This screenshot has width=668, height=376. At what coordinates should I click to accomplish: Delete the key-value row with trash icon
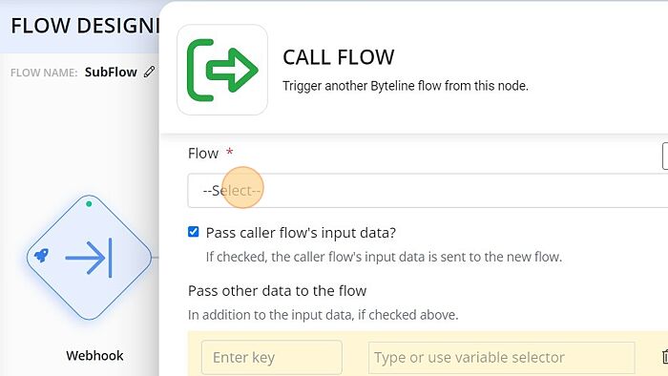pyautogui.click(x=665, y=357)
